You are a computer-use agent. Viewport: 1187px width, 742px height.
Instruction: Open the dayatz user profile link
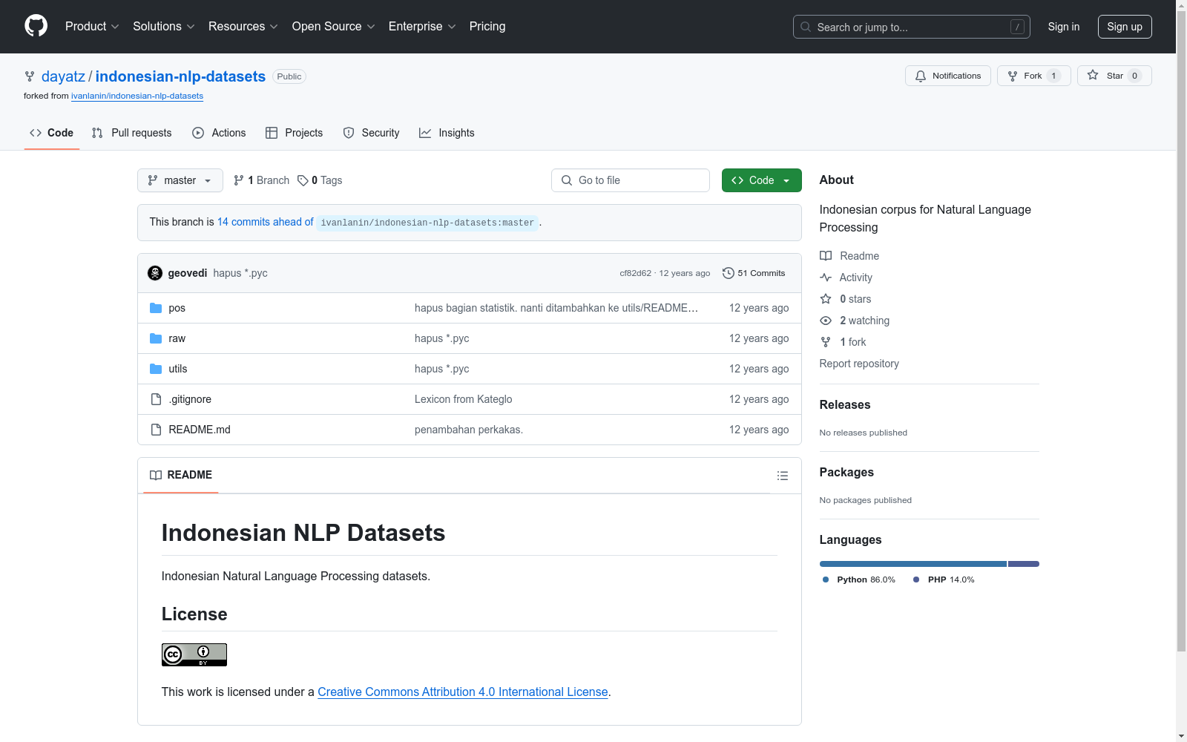[63, 76]
